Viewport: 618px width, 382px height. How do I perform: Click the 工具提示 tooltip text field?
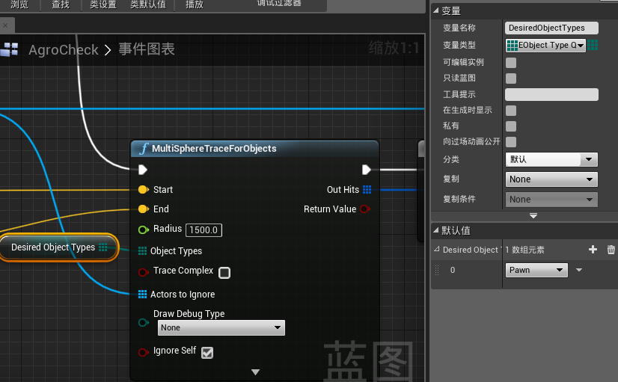pos(551,94)
